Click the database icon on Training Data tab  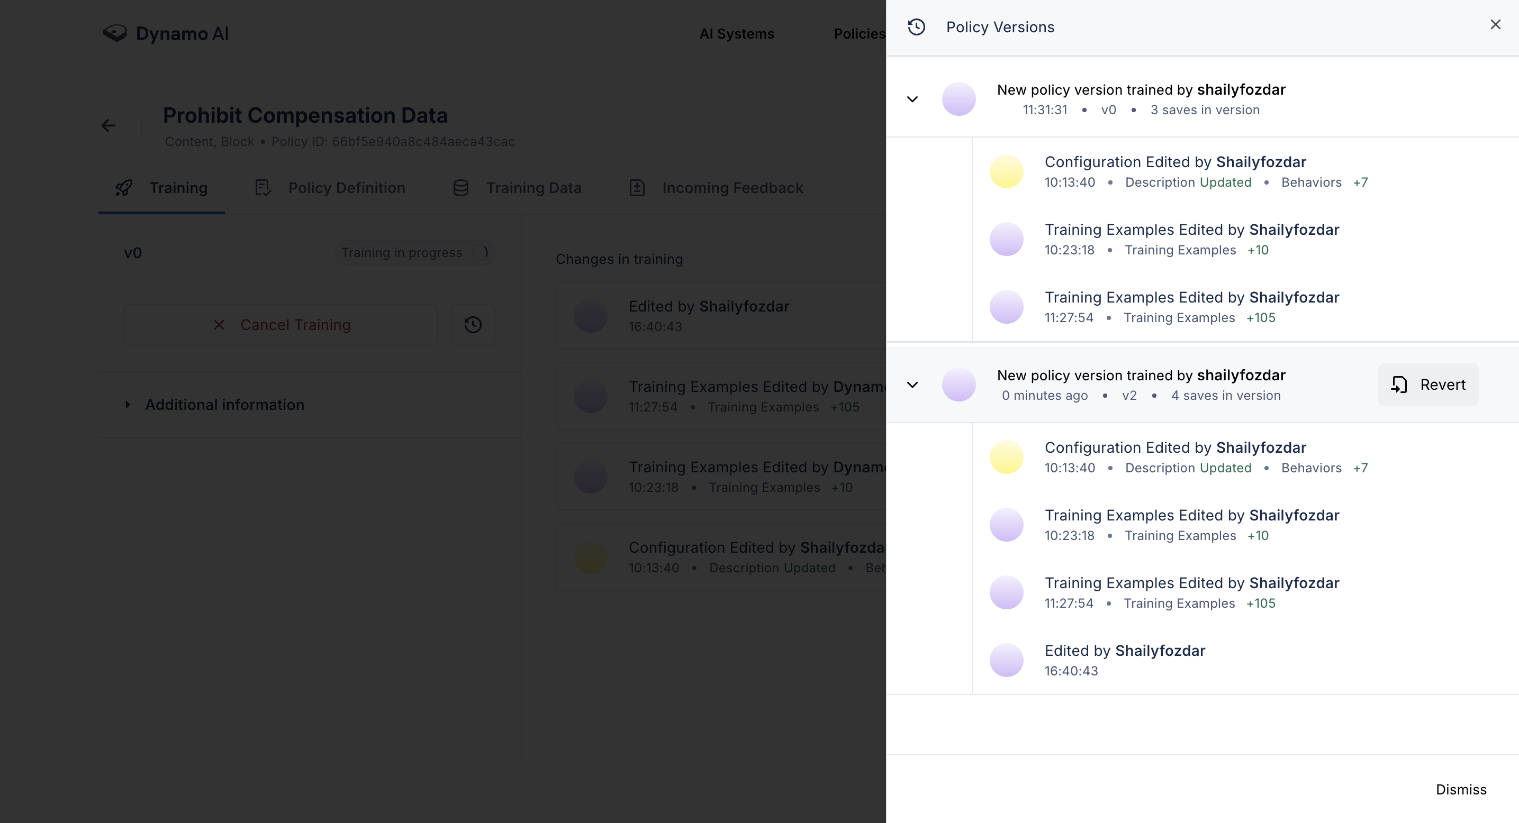pos(460,188)
